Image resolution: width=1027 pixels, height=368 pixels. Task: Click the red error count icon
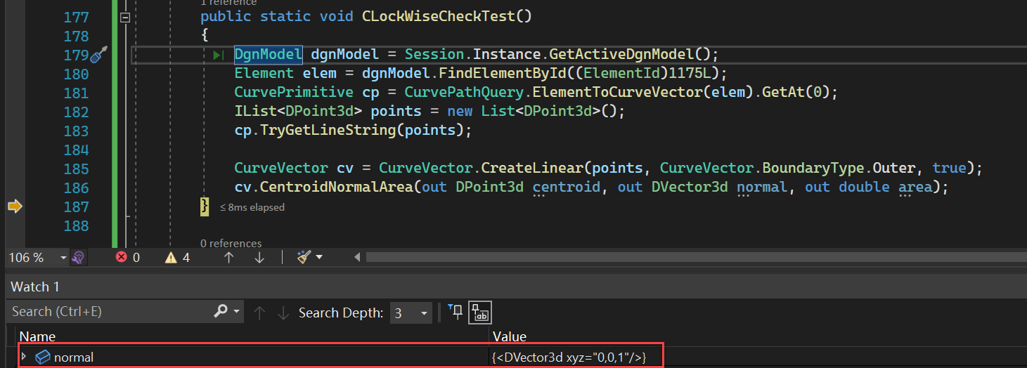(121, 258)
